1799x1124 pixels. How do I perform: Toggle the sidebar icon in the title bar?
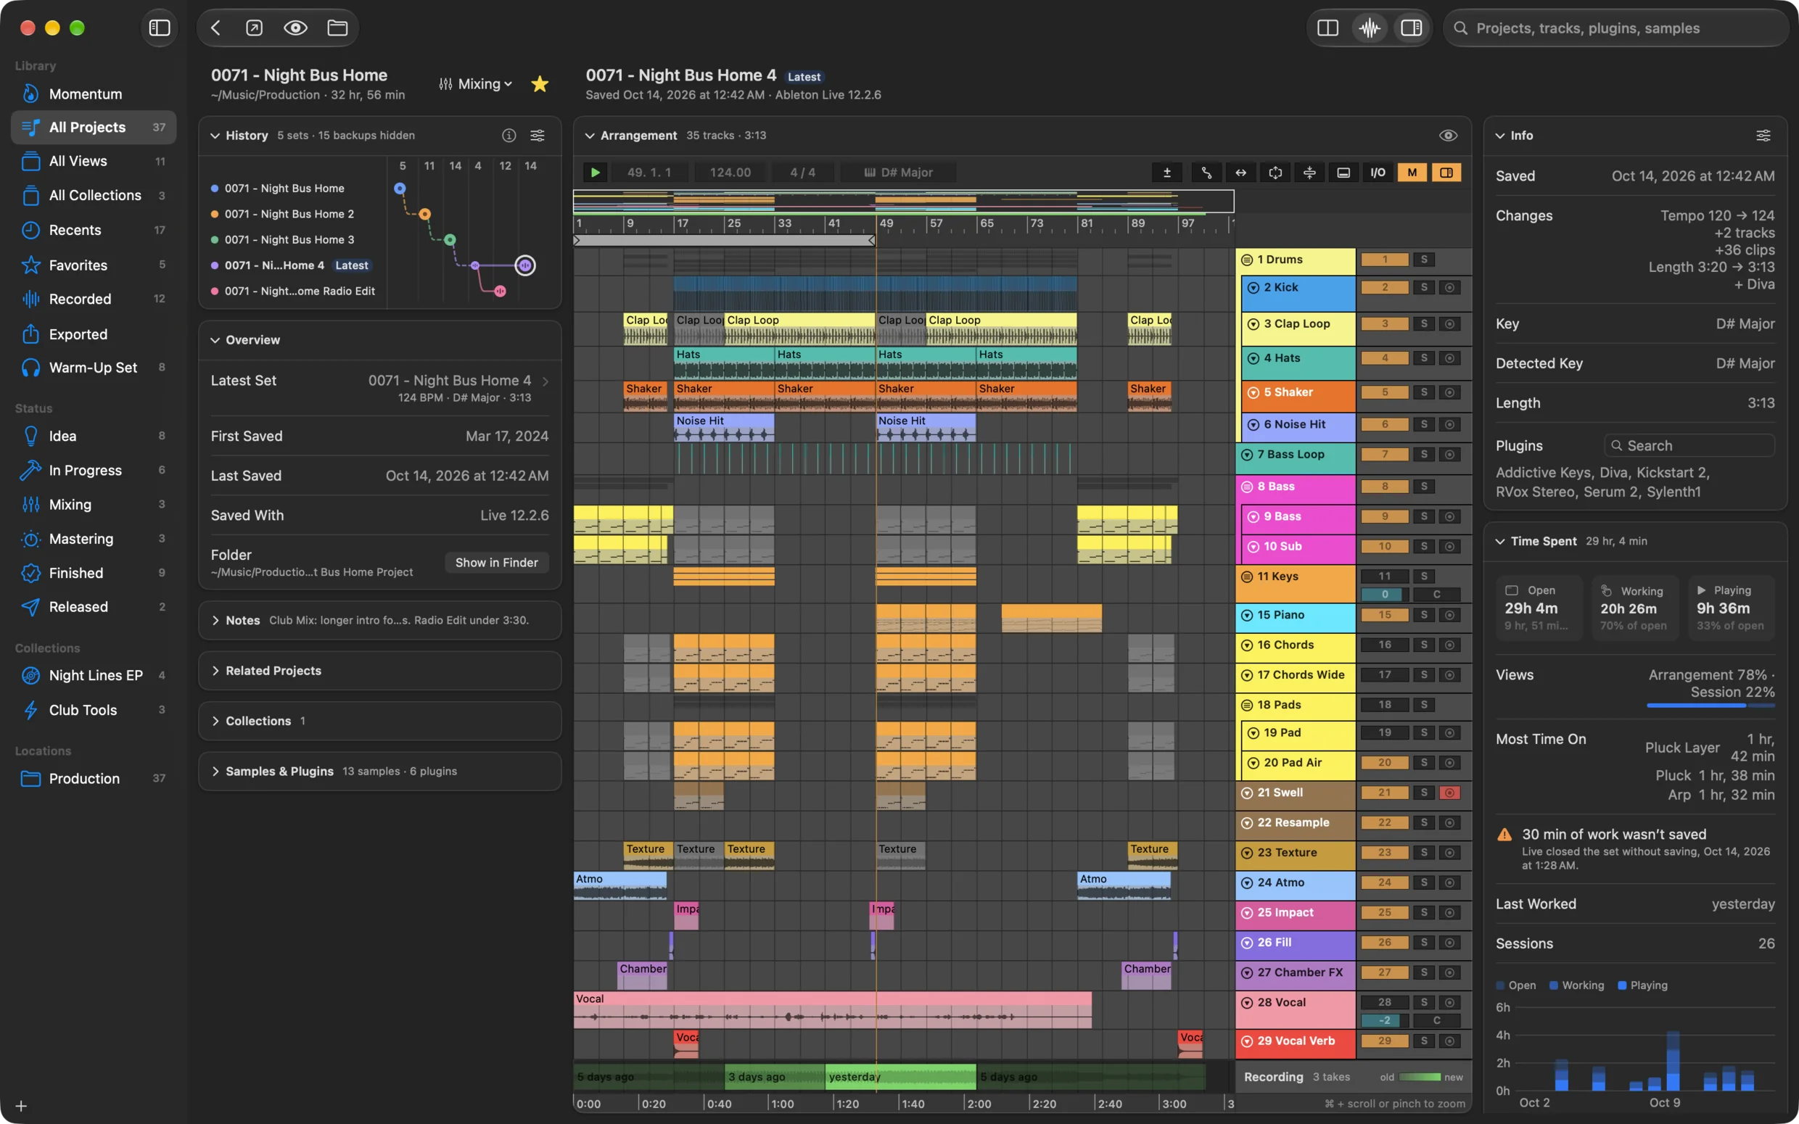click(159, 28)
